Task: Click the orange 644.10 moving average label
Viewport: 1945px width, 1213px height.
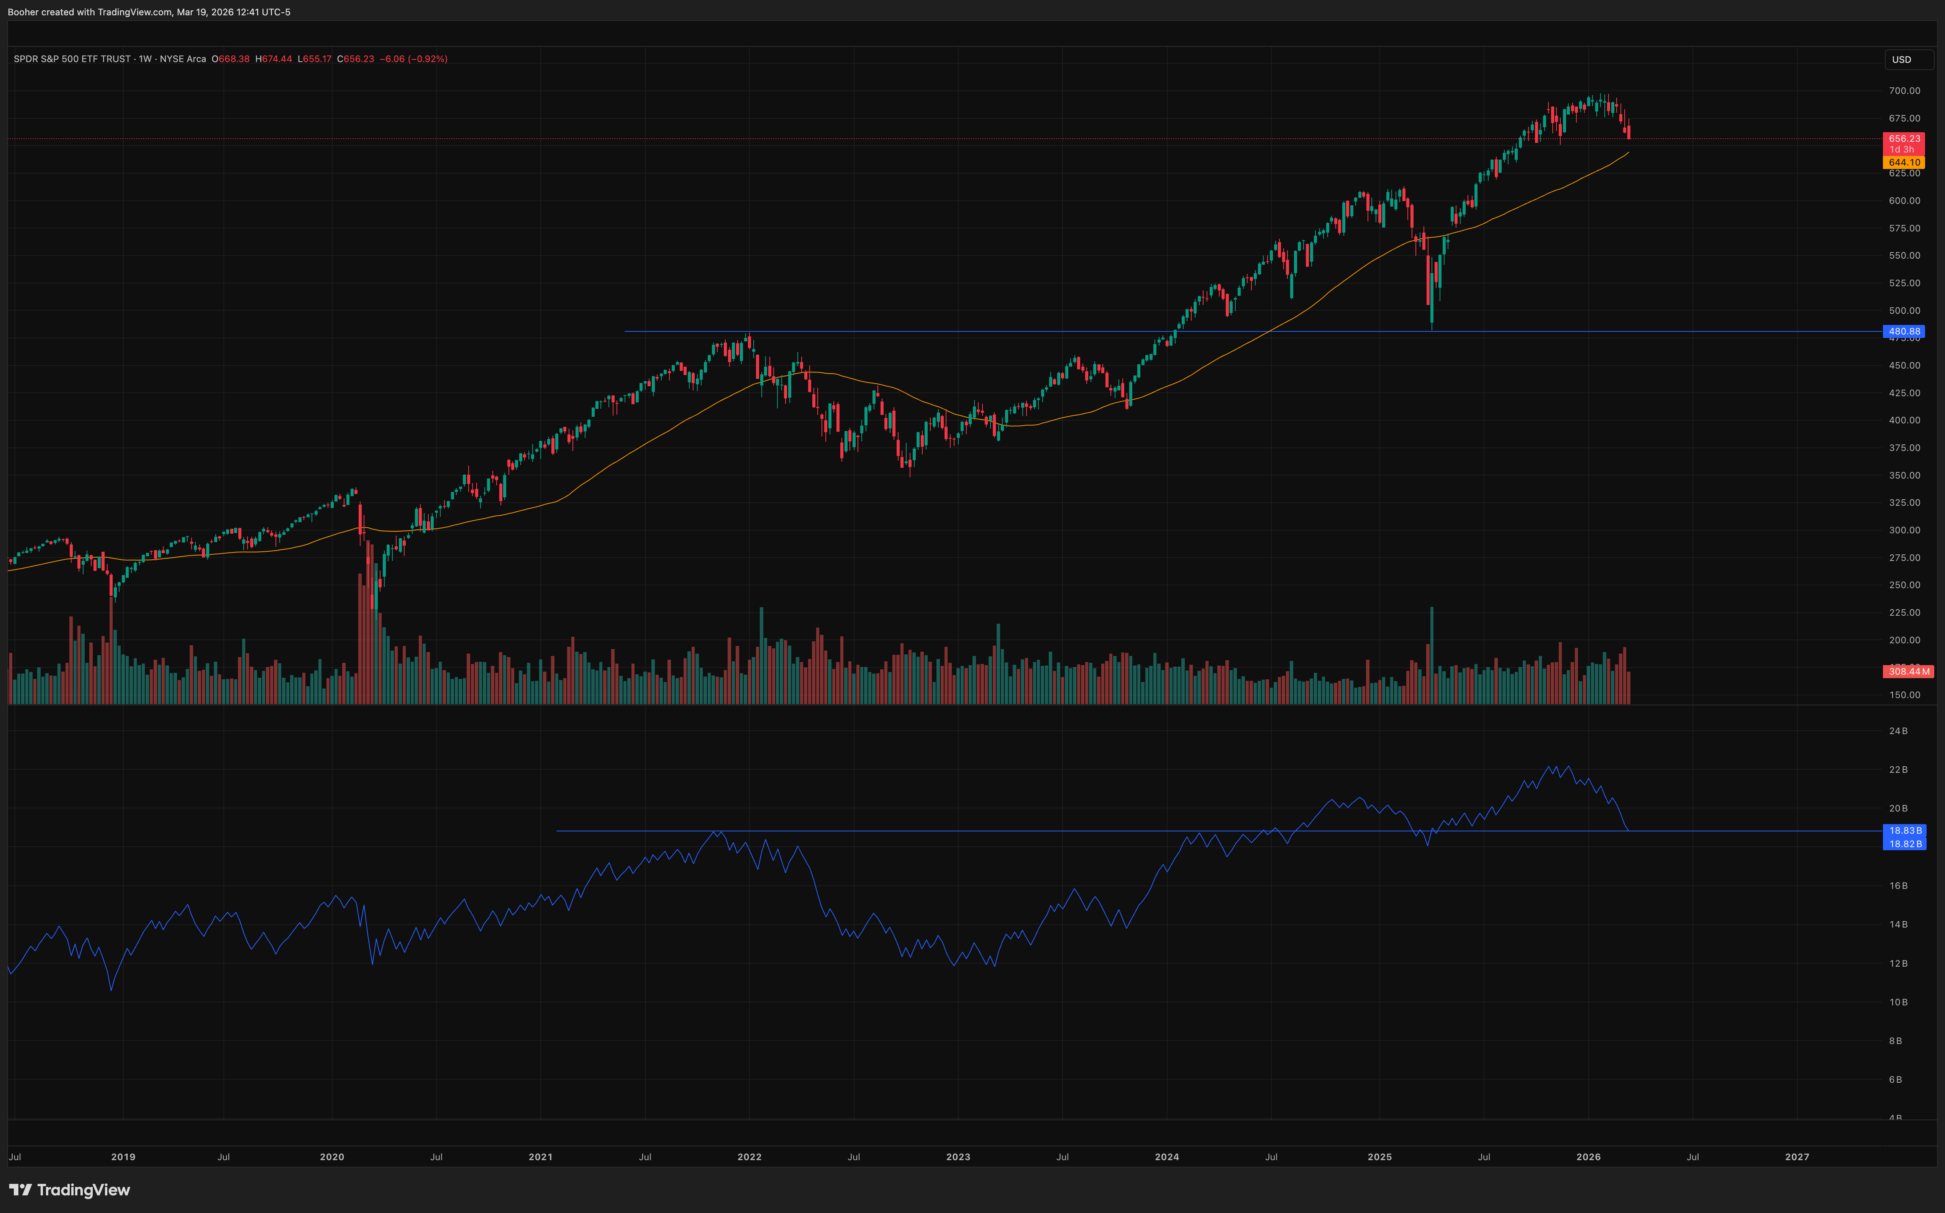Action: point(1903,162)
